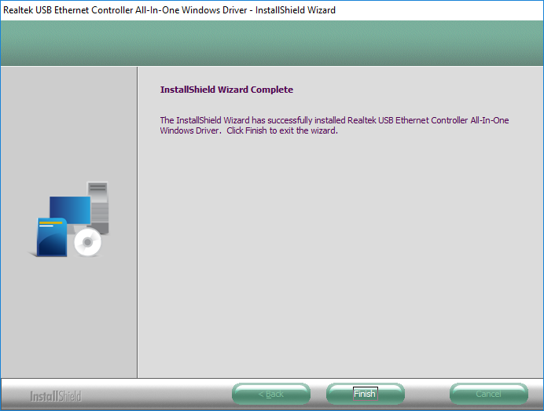This screenshot has height=411, width=544.
Task: Click the installer computer and disc graphic
Action: pyautogui.click(x=69, y=219)
